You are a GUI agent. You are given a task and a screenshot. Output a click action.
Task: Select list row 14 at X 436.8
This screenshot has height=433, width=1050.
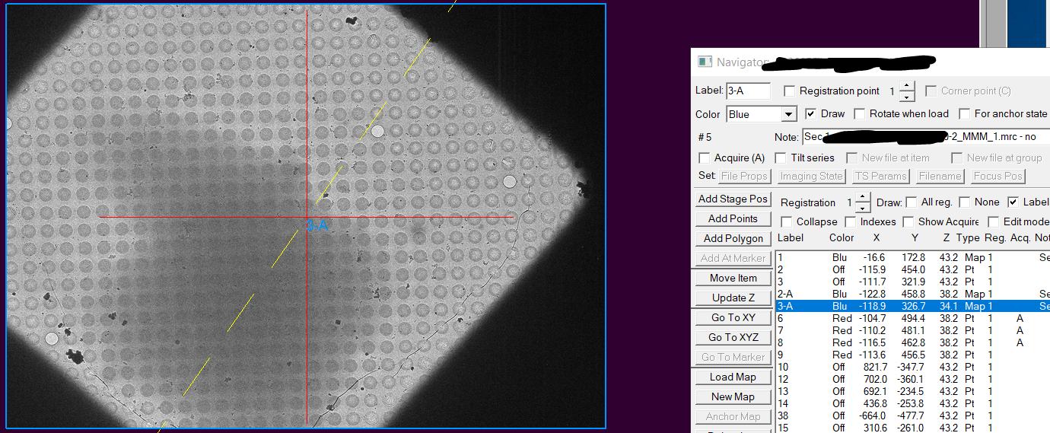(912, 404)
